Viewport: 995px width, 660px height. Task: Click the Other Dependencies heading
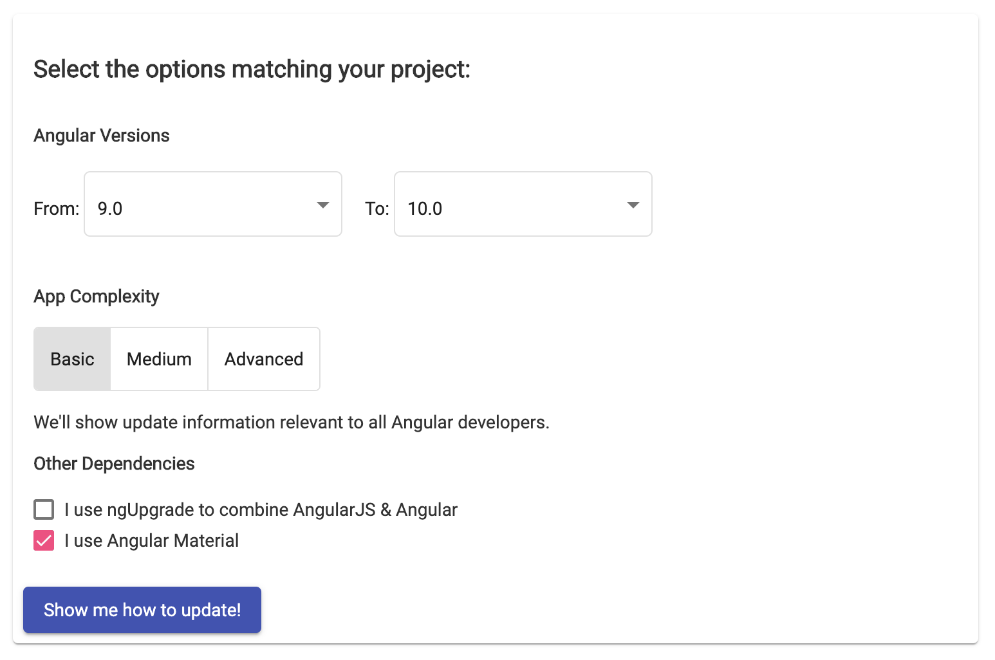click(x=114, y=463)
